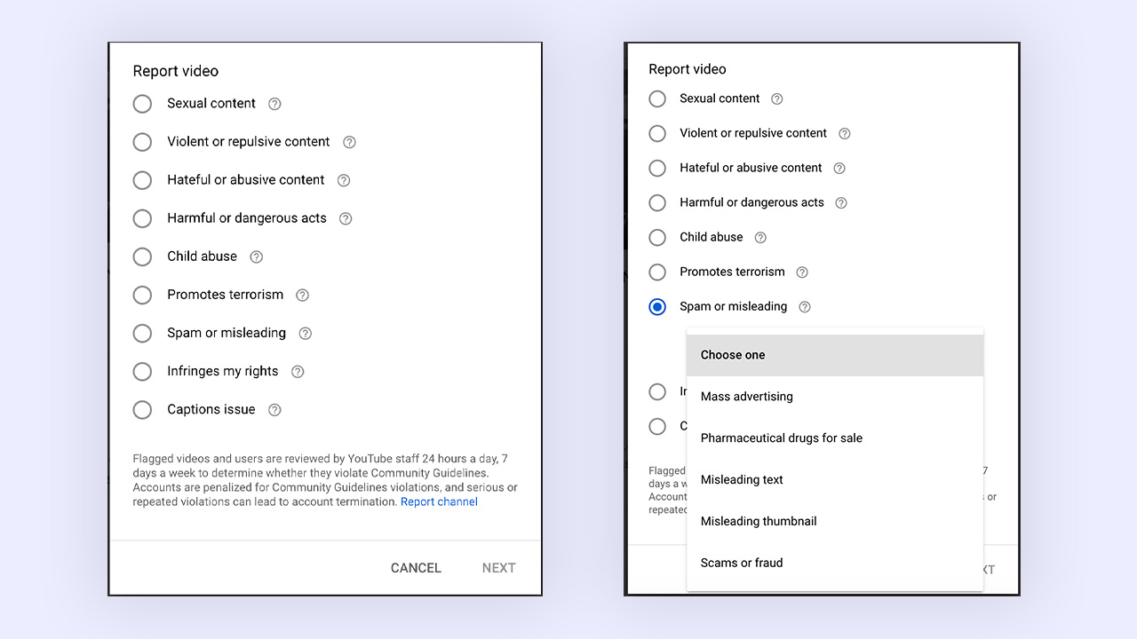Select Choose one highlighted dropdown entry
The width and height of the screenshot is (1137, 639).
coord(835,355)
